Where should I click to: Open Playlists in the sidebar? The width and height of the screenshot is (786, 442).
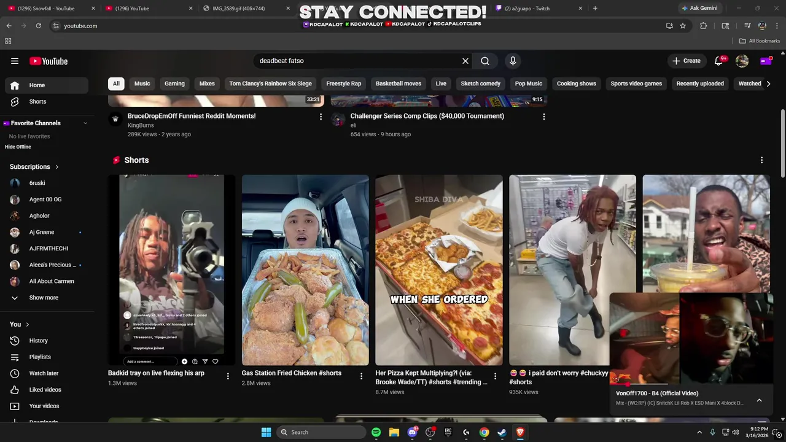(46, 357)
